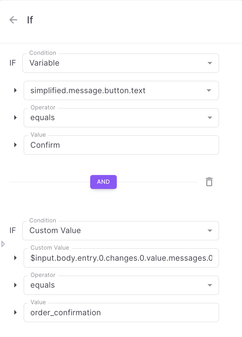Expand triangle beside first equals operator

(15, 118)
